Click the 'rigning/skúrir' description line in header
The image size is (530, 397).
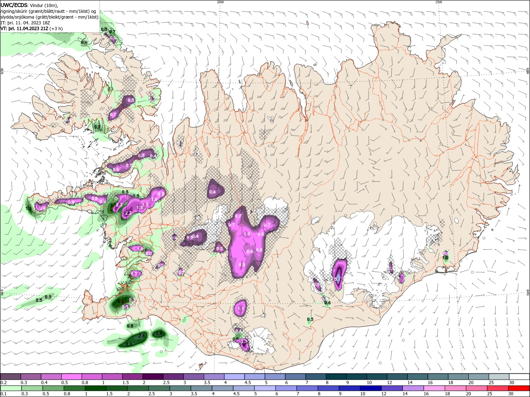pyautogui.click(x=48, y=11)
